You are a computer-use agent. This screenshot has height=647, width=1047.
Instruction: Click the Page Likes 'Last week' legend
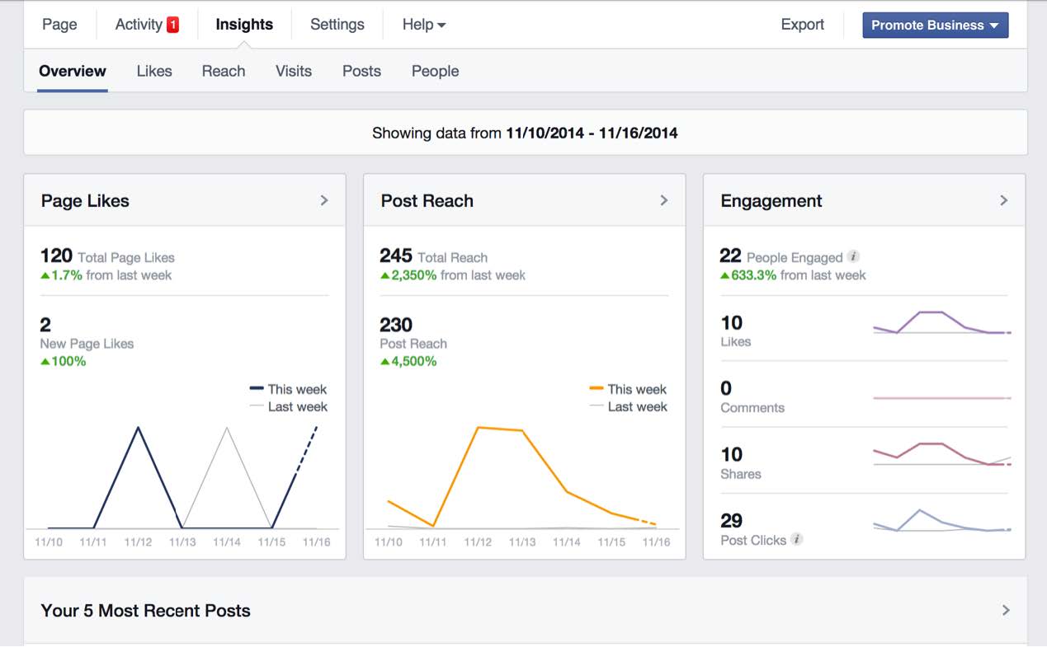point(288,406)
